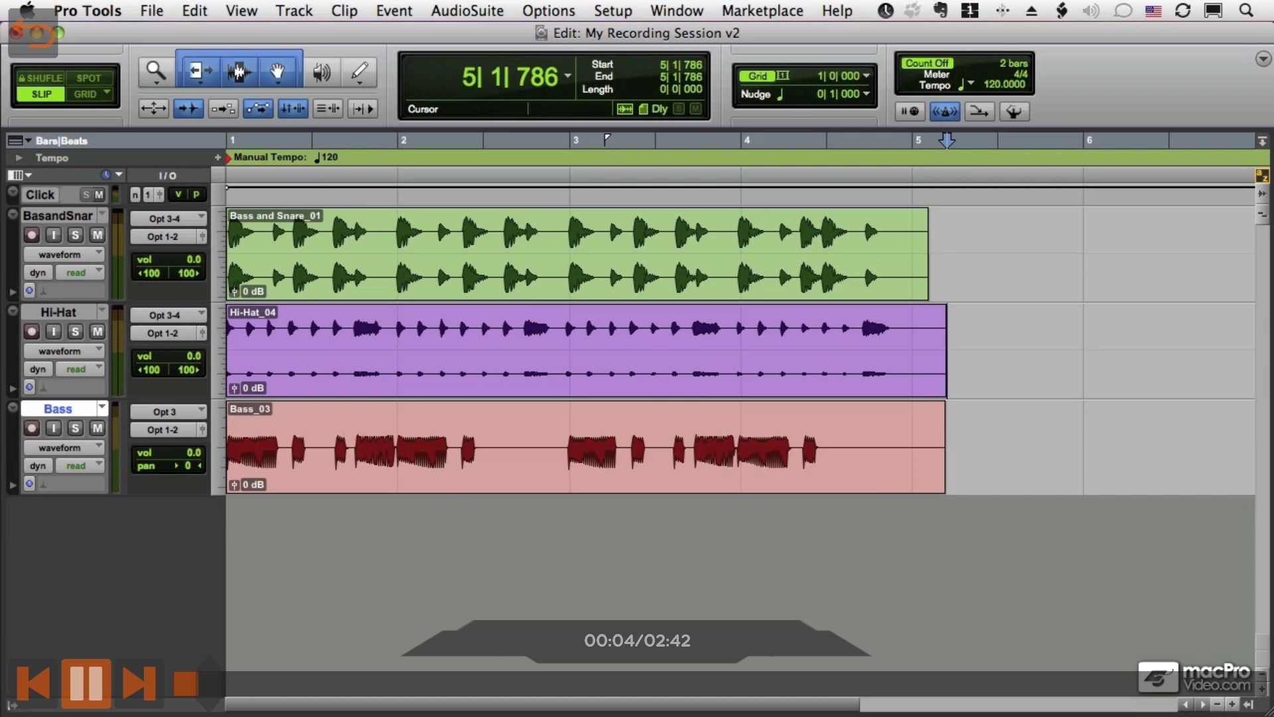Select the Pencil tool

[360, 71]
